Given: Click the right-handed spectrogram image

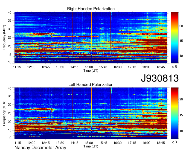Looking at the screenshot, I should click(x=91, y=37).
